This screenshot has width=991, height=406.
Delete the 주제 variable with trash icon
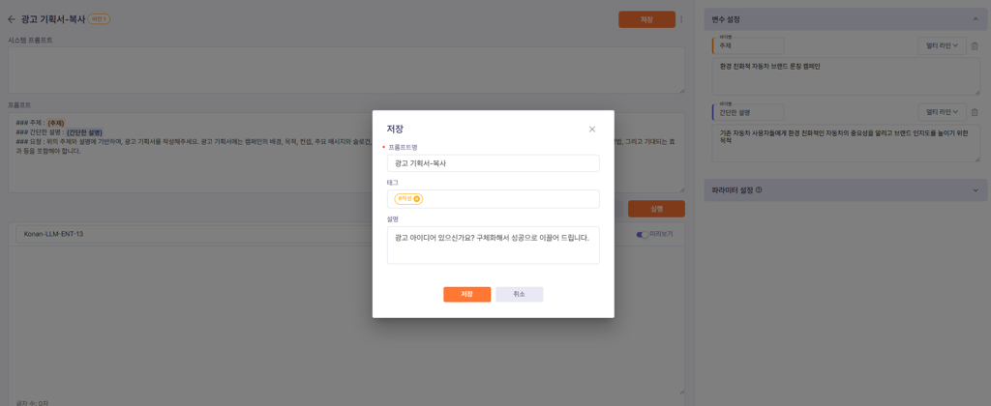click(x=975, y=46)
